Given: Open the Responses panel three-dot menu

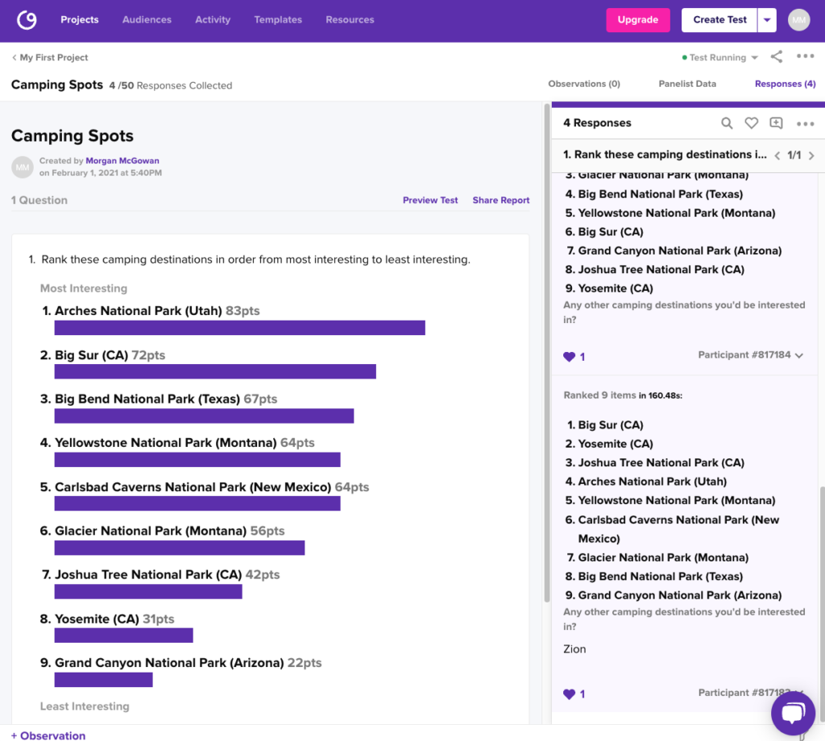Looking at the screenshot, I should pos(805,123).
